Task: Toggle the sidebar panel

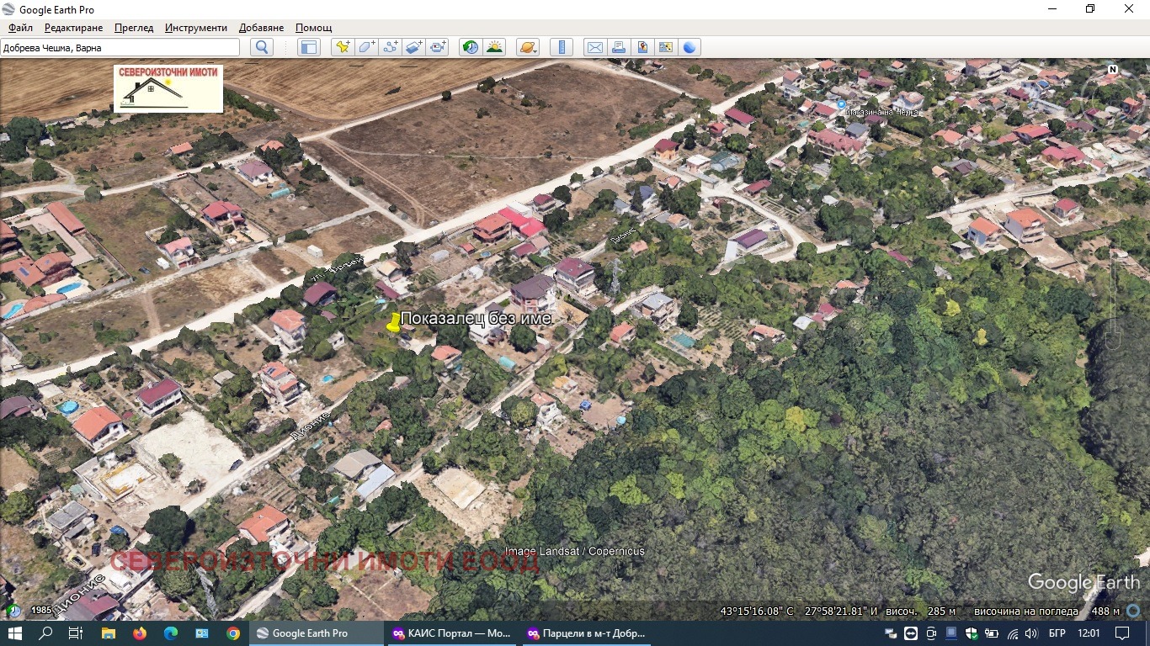Action: [x=309, y=47]
